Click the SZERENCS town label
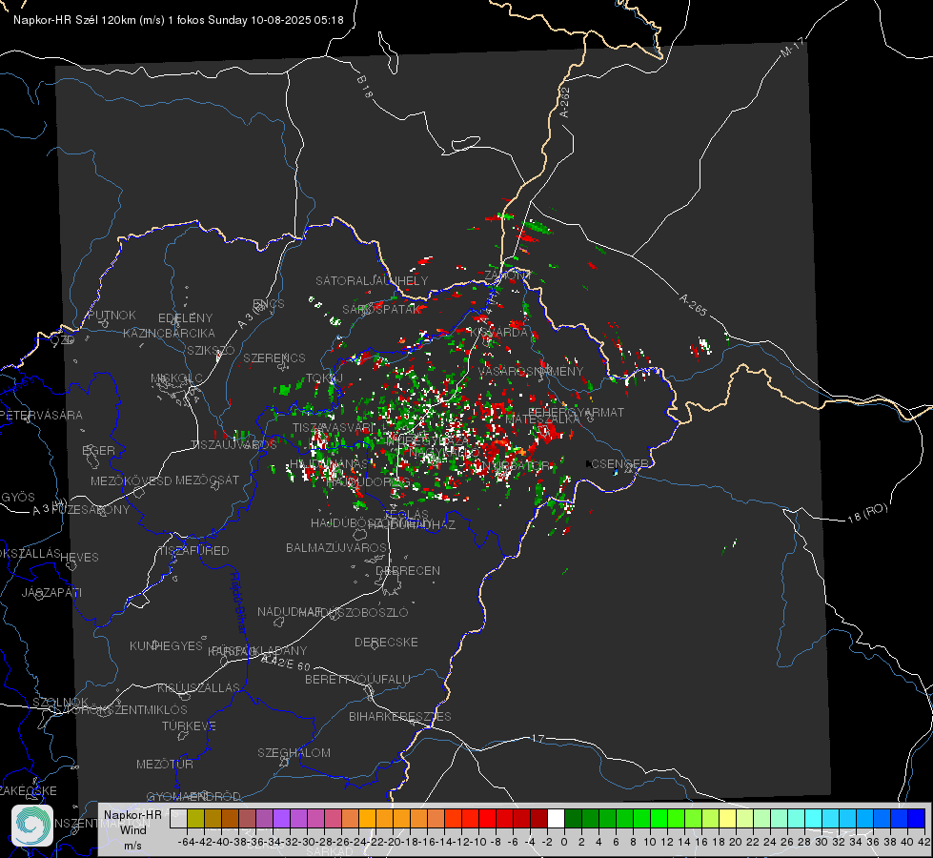Screen dimensions: 933x858 (274, 357)
